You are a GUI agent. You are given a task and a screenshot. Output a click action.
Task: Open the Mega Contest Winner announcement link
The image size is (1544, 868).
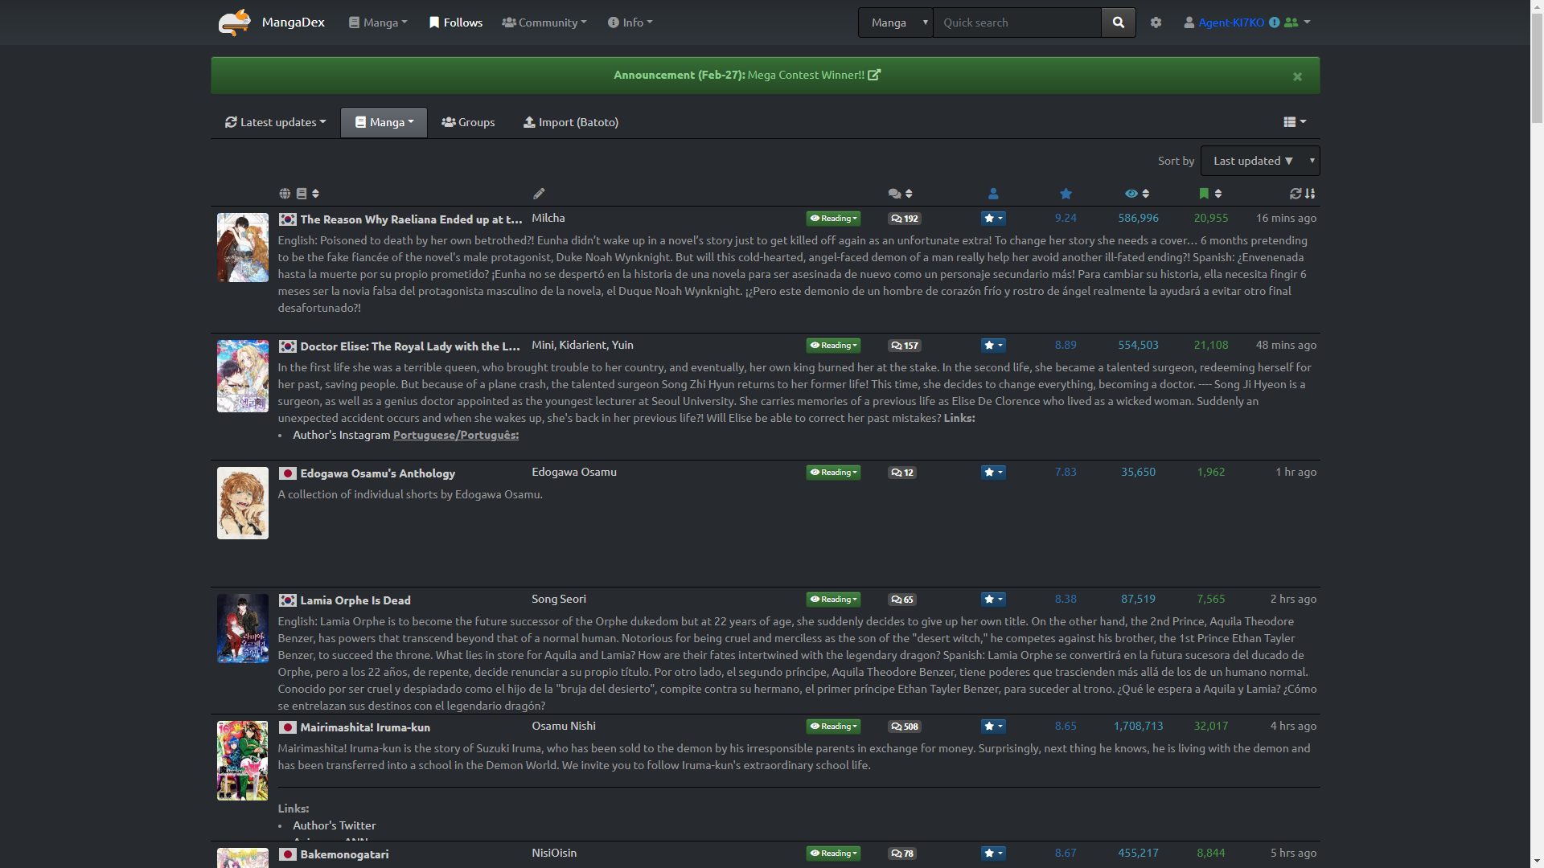coord(806,75)
